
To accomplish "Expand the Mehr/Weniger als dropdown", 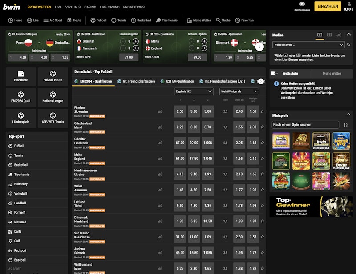I will pos(239,91).
